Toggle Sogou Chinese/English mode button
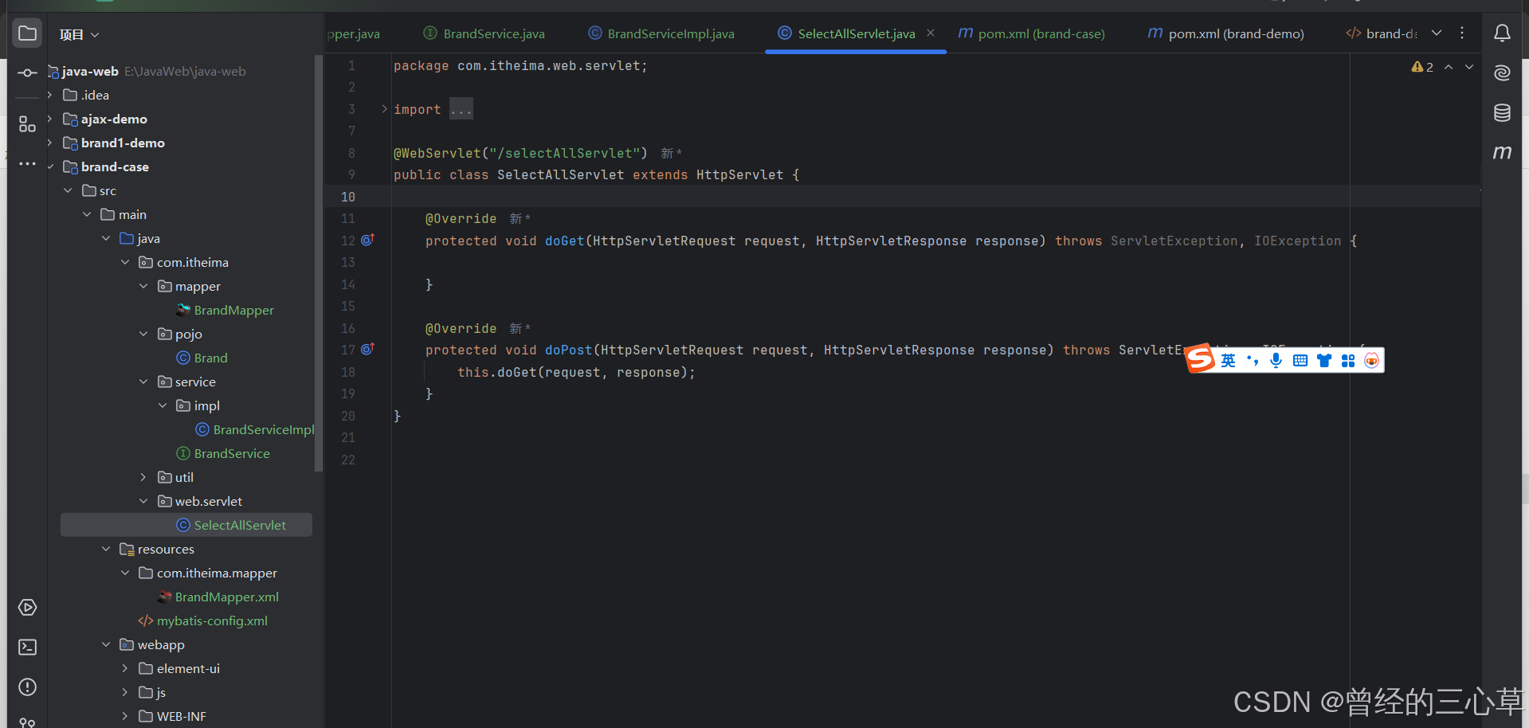 1229,361
